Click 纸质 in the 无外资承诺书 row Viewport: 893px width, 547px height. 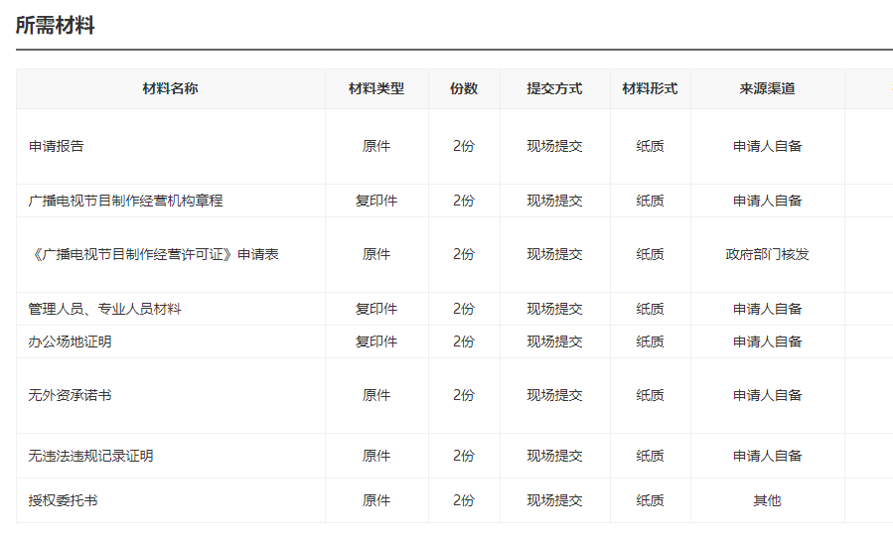coord(650,395)
